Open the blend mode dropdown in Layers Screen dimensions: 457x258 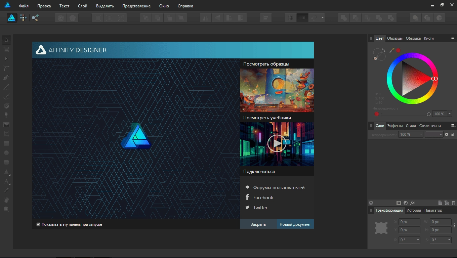434,134
